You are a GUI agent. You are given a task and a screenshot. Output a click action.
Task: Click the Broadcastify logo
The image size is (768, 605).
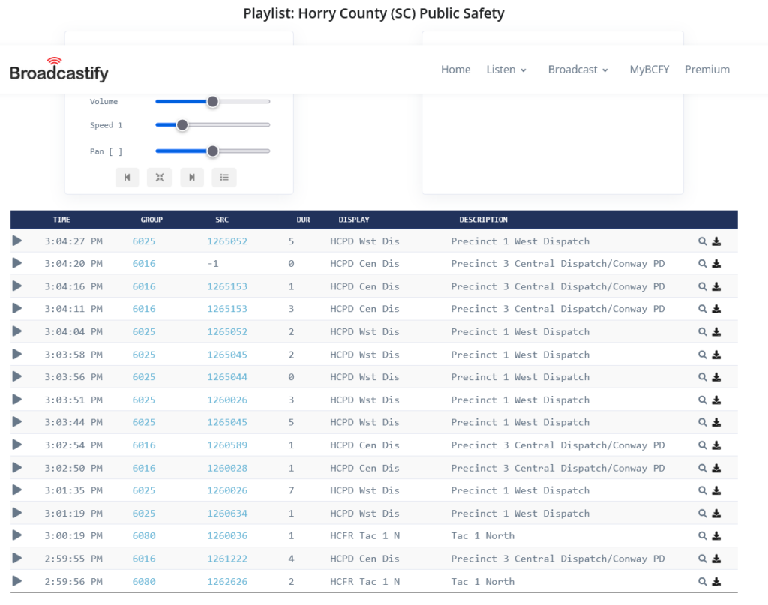[58, 70]
